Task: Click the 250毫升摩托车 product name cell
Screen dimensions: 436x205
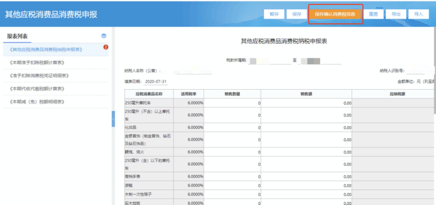Action: click(149, 103)
